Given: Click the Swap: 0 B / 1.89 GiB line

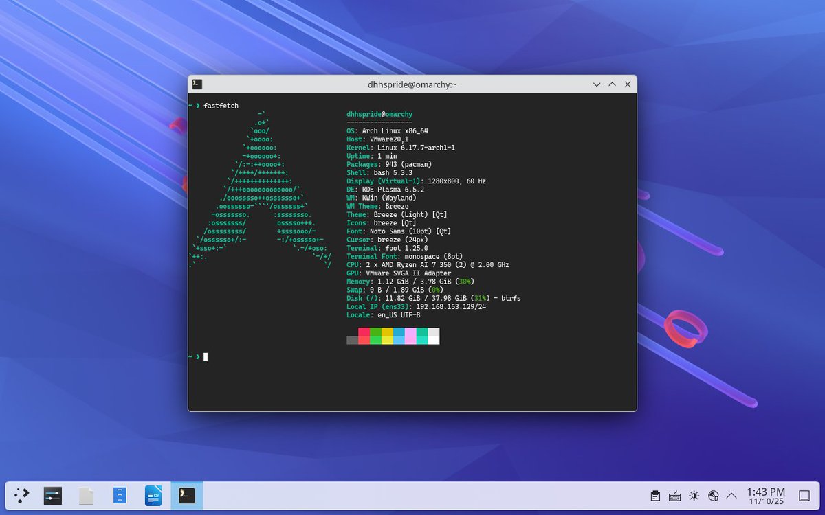Looking at the screenshot, I should (393, 290).
